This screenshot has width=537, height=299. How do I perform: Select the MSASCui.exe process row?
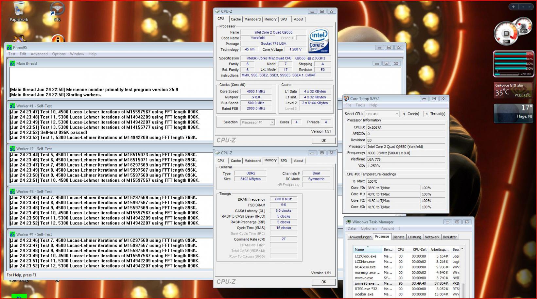407,267
